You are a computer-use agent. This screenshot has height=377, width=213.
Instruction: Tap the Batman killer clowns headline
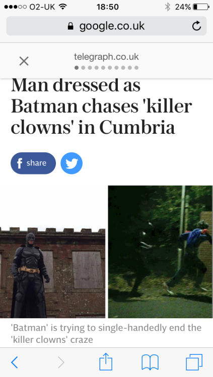pos(101,106)
